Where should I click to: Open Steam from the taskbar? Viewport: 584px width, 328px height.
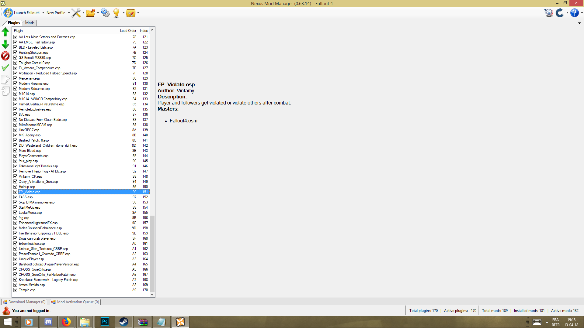(x=123, y=322)
